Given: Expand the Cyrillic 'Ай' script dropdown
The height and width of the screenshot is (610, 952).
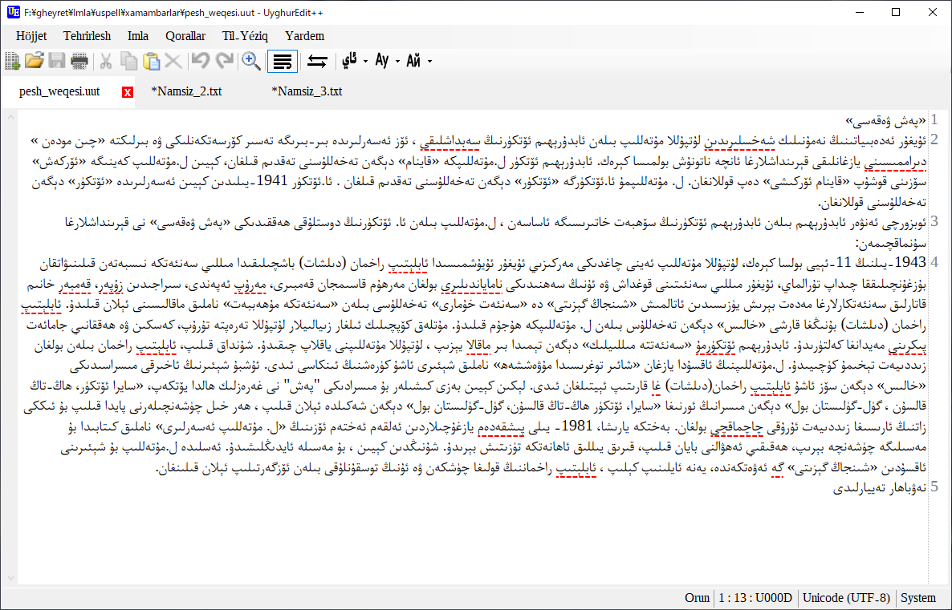Looking at the screenshot, I should click(430, 61).
